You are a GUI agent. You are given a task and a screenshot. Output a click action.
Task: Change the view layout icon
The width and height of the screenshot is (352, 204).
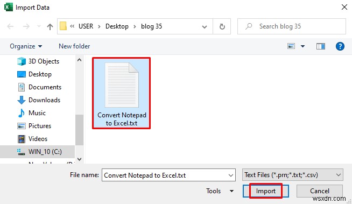tap(291, 46)
